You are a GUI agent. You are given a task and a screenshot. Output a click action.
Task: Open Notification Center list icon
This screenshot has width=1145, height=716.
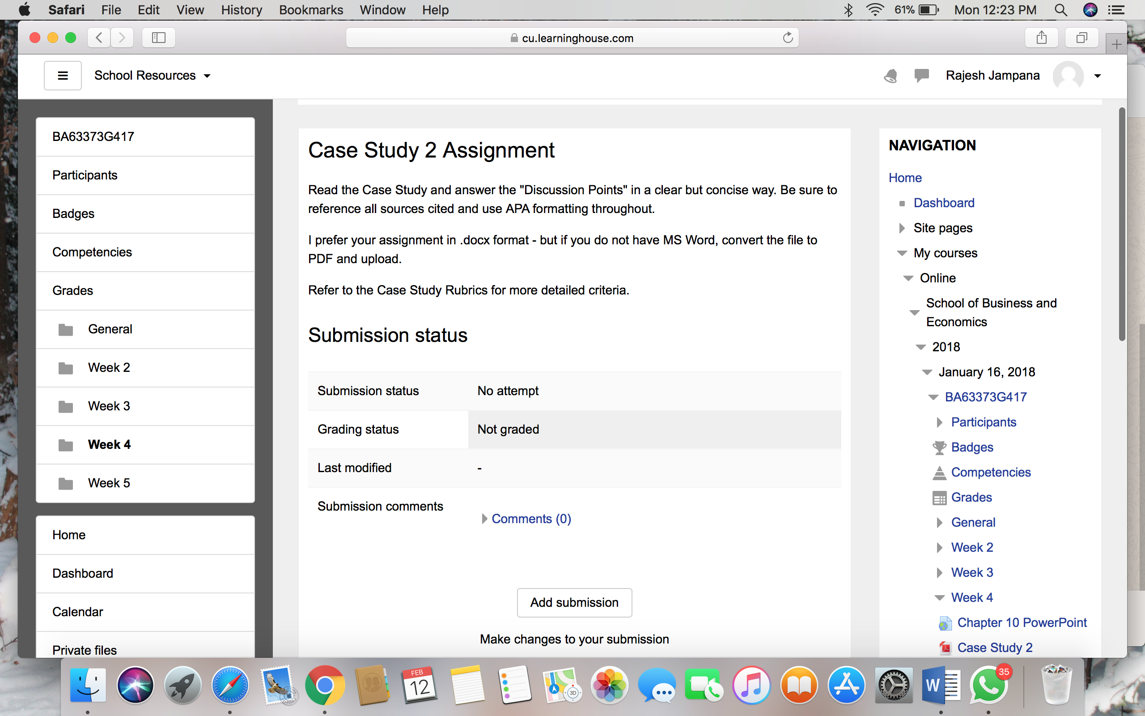1116,10
